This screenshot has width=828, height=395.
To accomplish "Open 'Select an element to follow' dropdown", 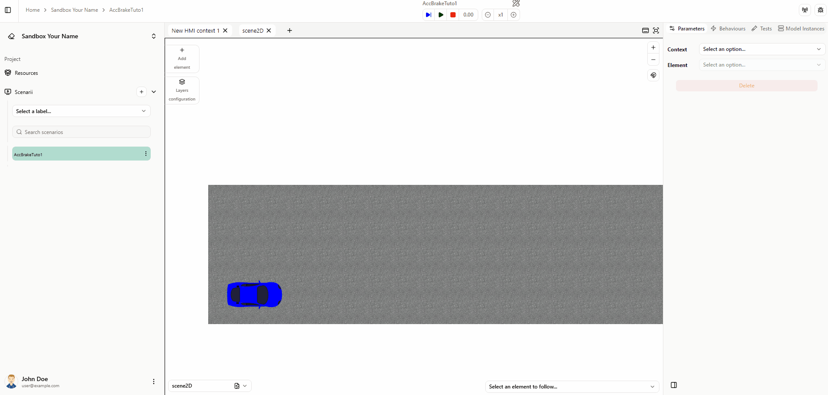I will (x=571, y=387).
